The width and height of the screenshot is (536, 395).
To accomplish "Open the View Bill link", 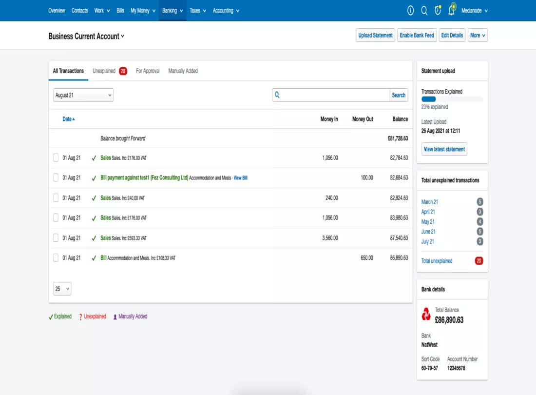I will coord(240,178).
